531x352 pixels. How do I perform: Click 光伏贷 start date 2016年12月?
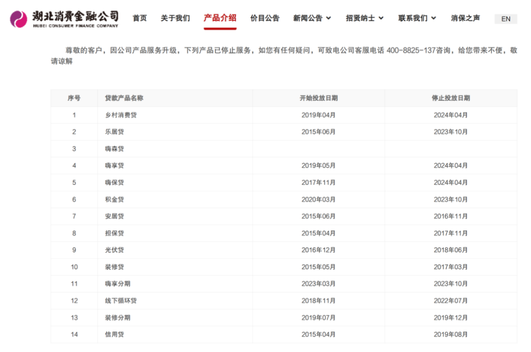pos(318,250)
